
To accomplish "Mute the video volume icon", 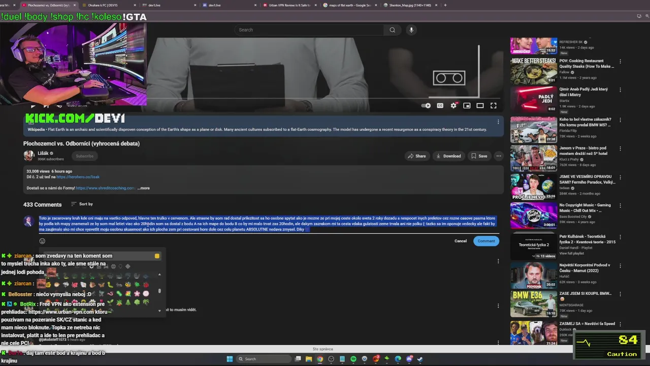I will point(59,106).
